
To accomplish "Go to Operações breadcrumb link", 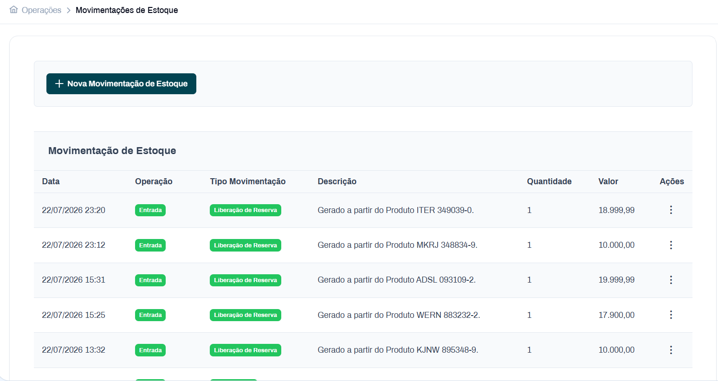I will (x=41, y=10).
